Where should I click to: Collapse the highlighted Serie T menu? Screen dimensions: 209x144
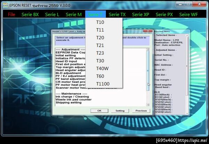coord(95,14)
